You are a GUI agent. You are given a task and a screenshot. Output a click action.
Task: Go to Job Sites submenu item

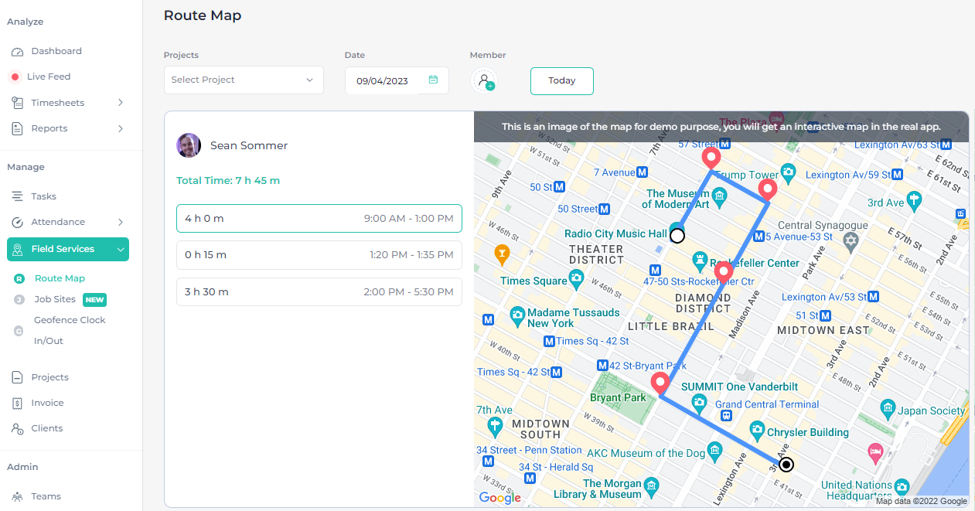tap(55, 299)
